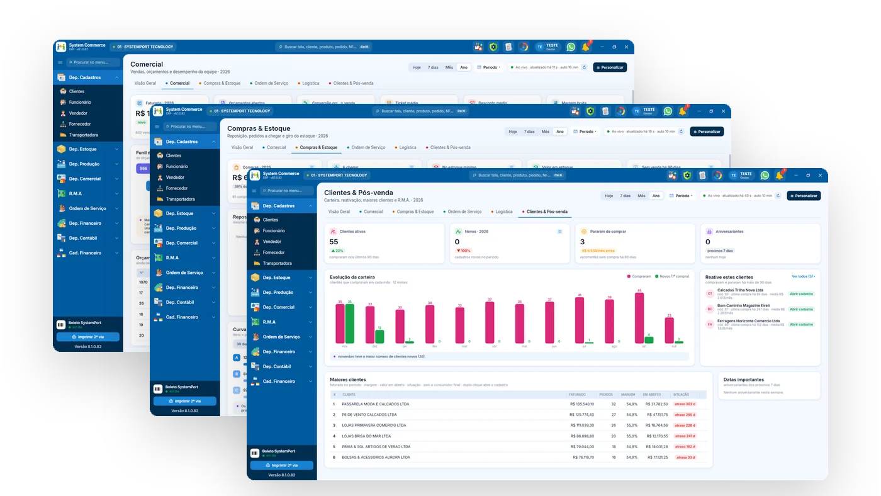Click 'Fornecedor' in Clientes & Pós-venda sidebar

point(274,252)
